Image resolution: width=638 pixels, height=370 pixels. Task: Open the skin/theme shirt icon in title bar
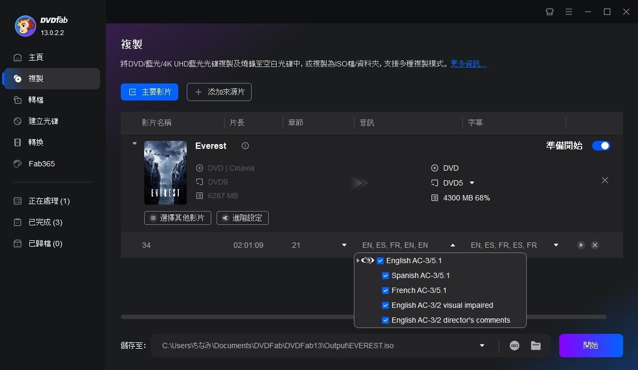(x=549, y=12)
